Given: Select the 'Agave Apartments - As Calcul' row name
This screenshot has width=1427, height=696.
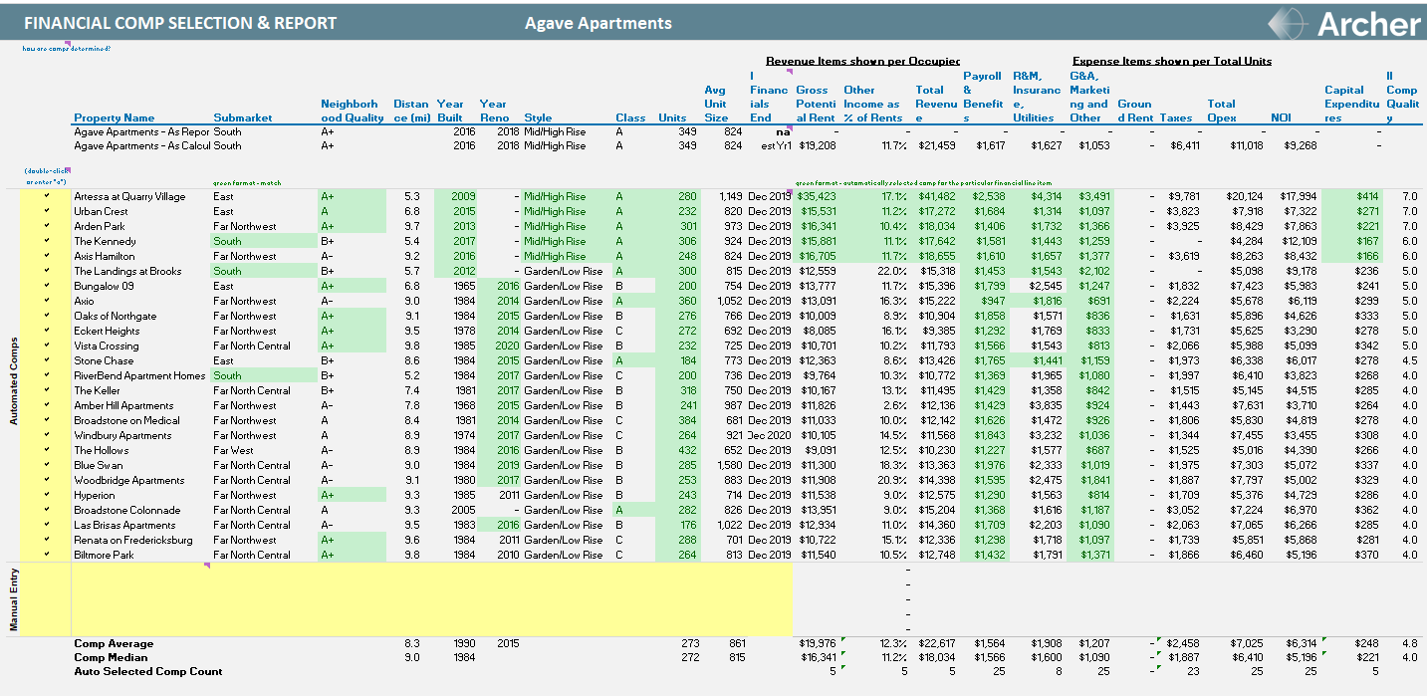Looking at the screenshot, I should (x=141, y=145).
